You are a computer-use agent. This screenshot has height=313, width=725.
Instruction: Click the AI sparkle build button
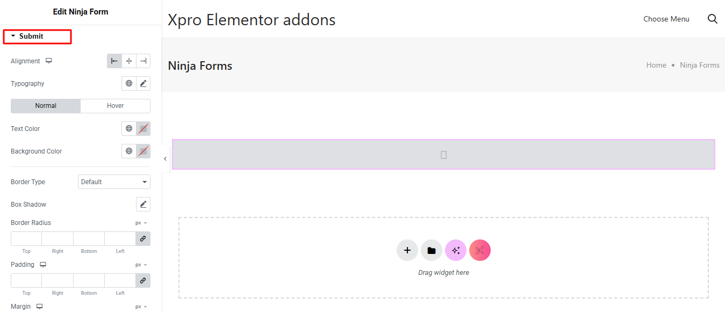[x=456, y=250]
